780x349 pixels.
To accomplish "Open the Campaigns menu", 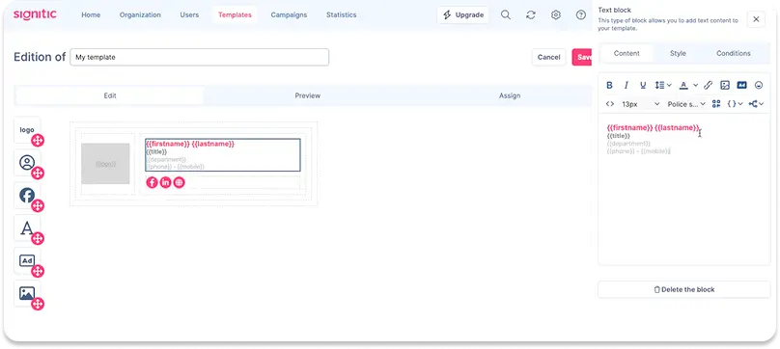I will tap(289, 14).
